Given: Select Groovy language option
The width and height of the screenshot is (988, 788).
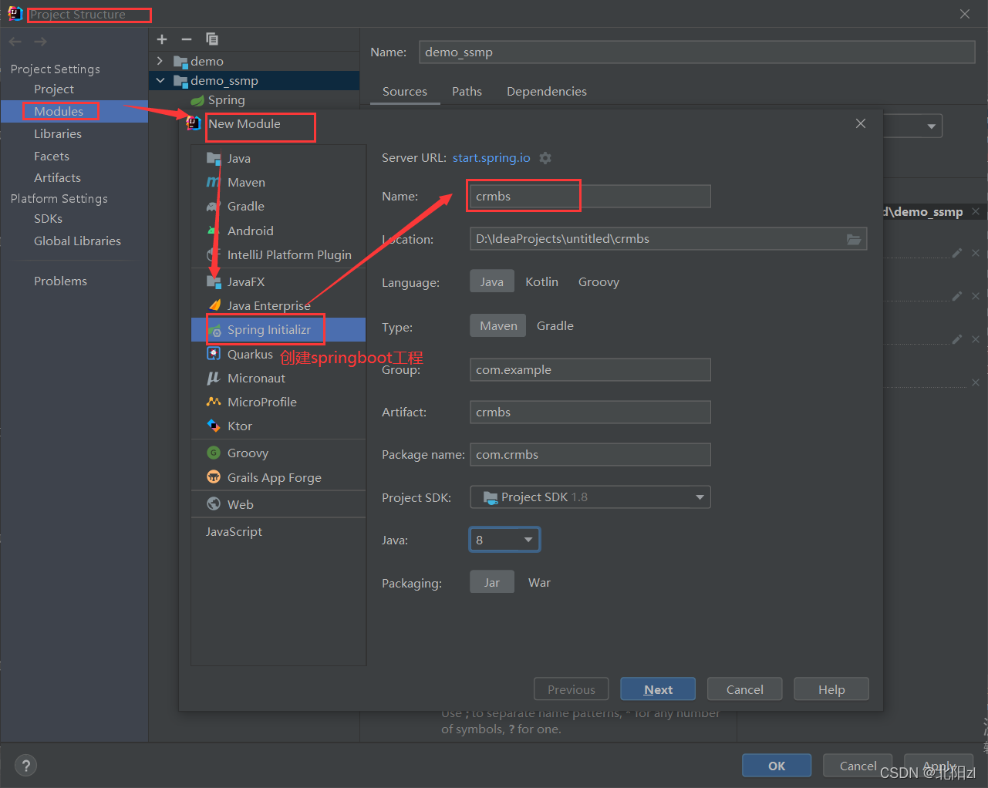Looking at the screenshot, I should coord(599,282).
